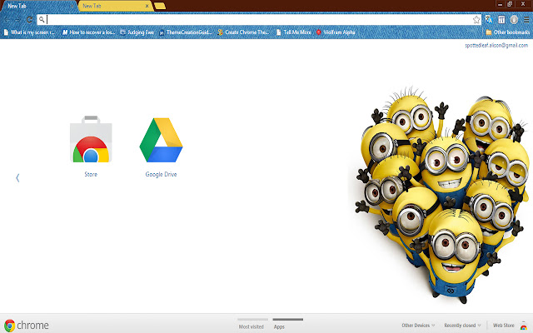Expand the Other bookmarks folder
Screen dimensions: 533x333
coord(508,32)
